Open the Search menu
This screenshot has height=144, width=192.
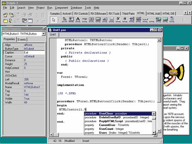click(21, 8)
